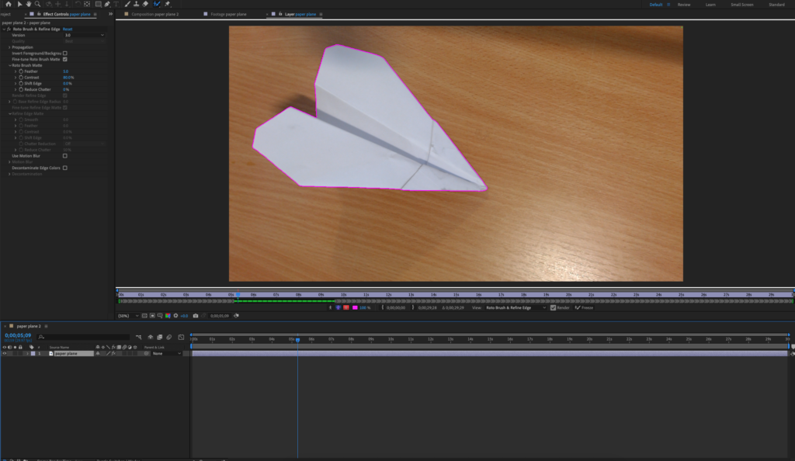Select the Clone Stamp tool
Viewport: 795px width, 461px height.
(x=136, y=4)
